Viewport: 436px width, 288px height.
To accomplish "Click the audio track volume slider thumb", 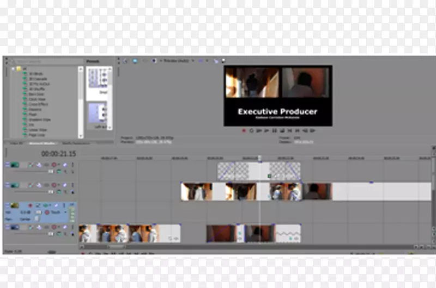I will point(39,212).
